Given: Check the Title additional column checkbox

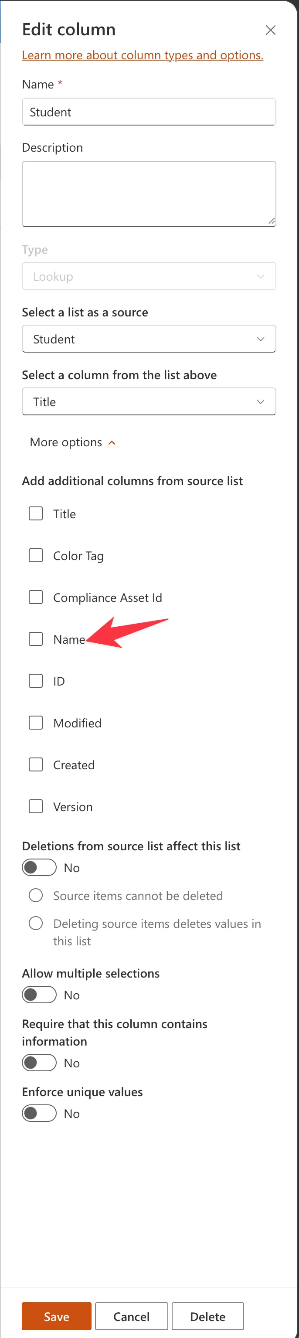Looking at the screenshot, I should tap(36, 514).
